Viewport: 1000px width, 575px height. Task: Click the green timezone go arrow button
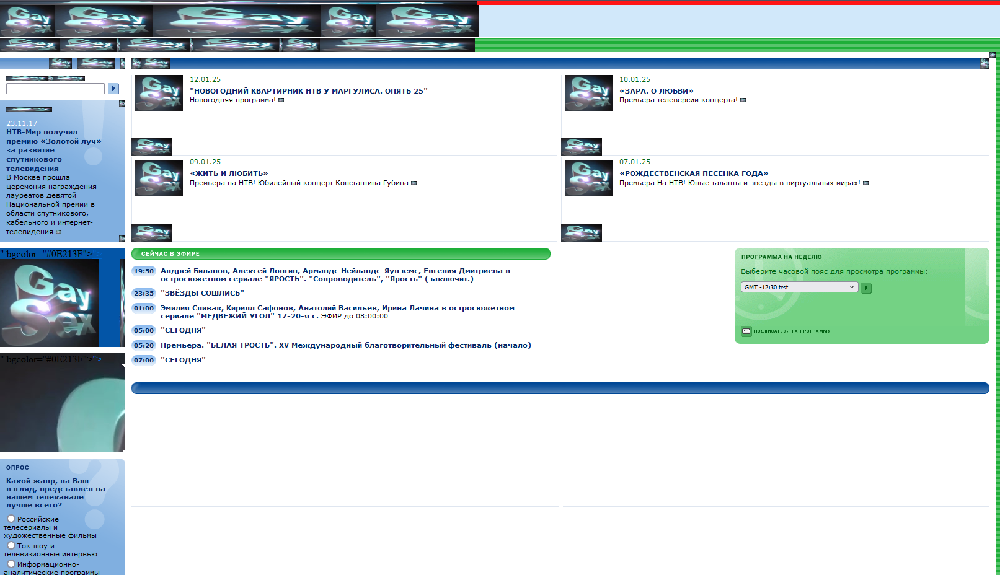[x=866, y=287]
